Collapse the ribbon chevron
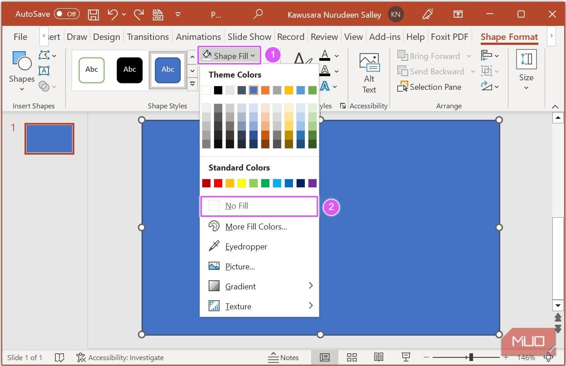 point(555,107)
